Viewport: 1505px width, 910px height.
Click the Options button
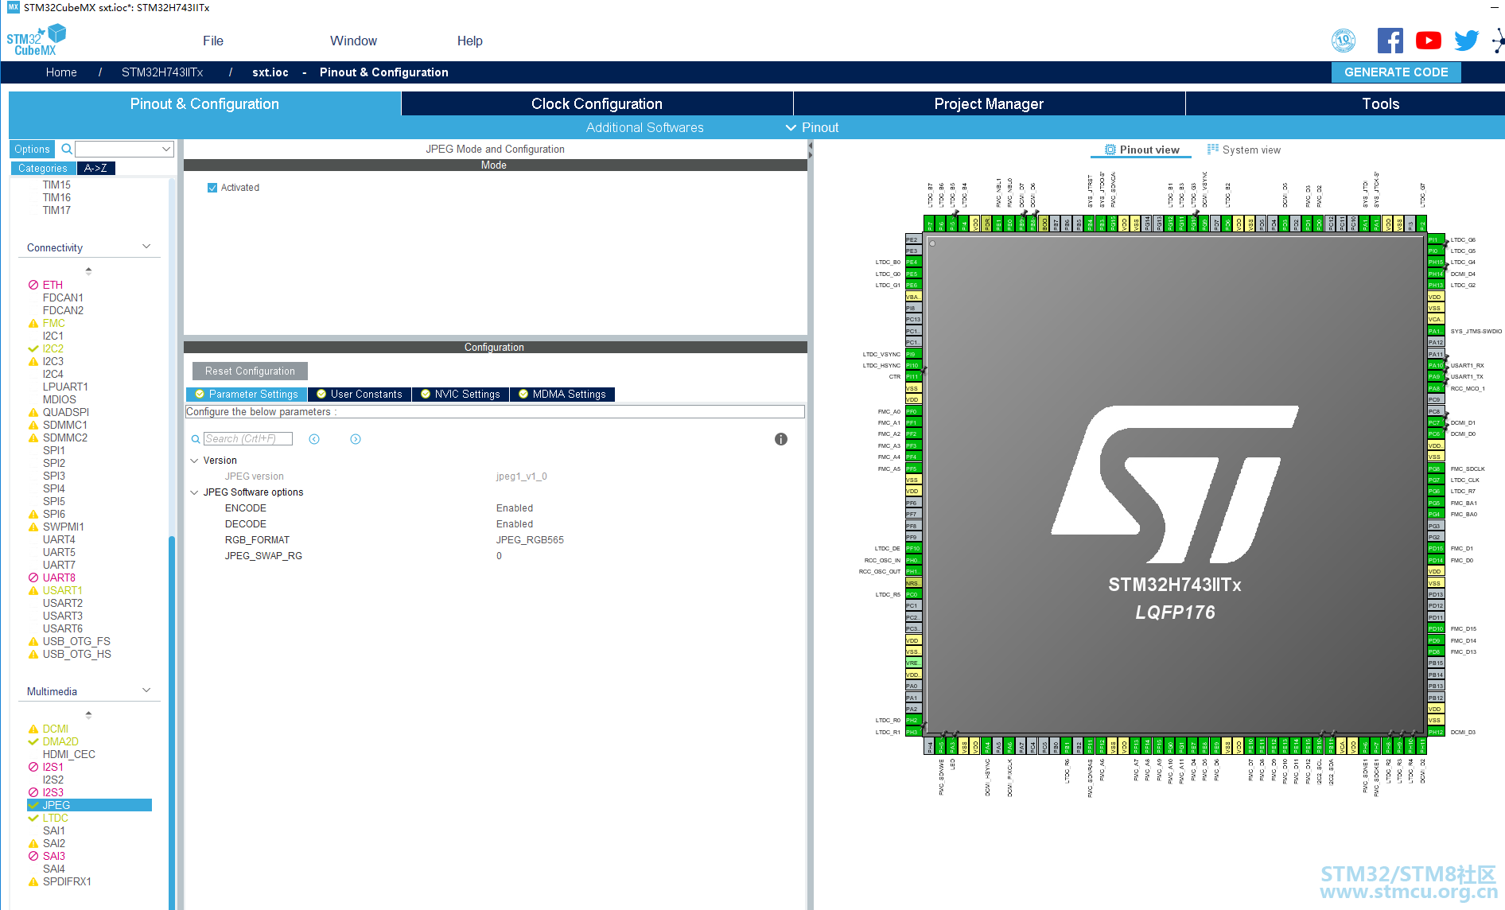point(32,149)
